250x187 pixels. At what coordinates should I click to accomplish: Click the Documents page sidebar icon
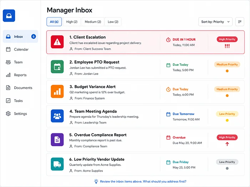coord(8,88)
